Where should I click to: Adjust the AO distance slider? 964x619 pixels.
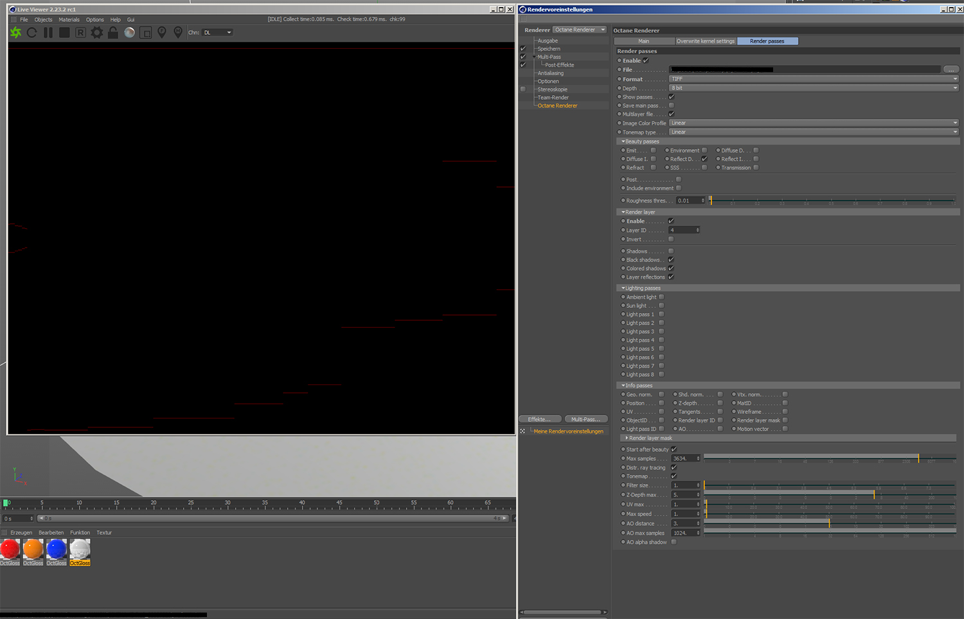click(830, 523)
